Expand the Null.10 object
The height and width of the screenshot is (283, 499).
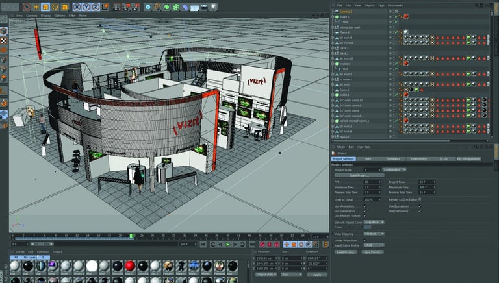[x=333, y=136]
